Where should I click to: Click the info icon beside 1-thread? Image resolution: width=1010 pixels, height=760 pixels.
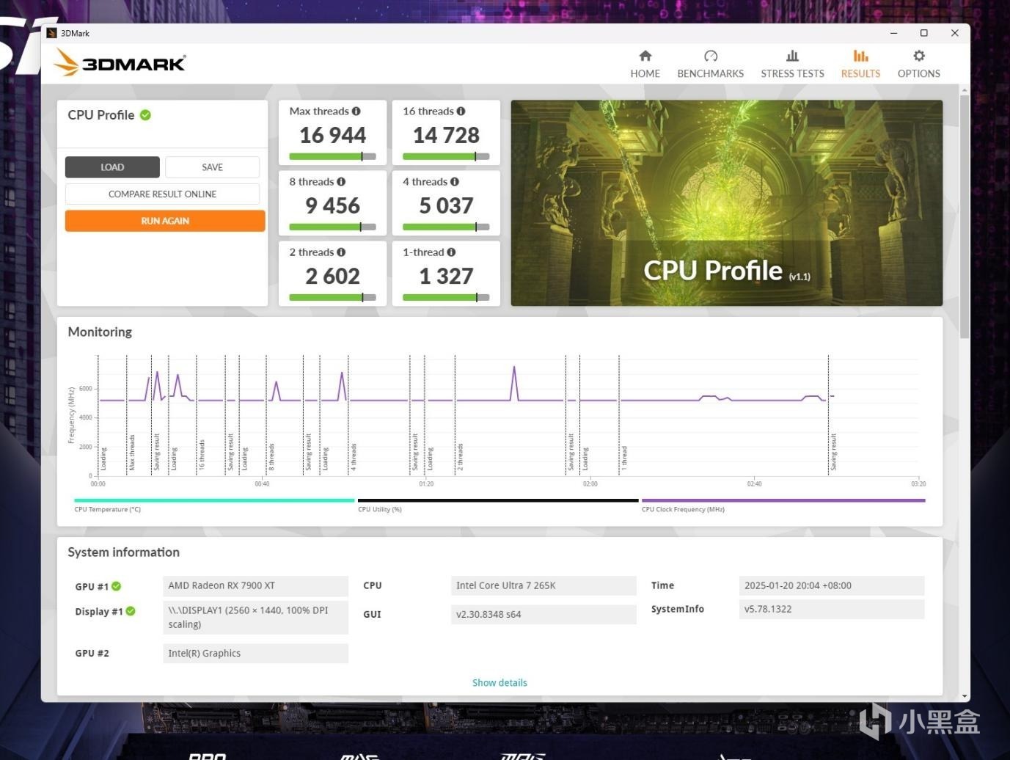click(x=451, y=252)
